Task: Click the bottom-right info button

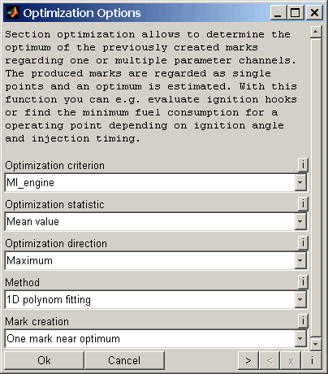Action: coord(312,360)
